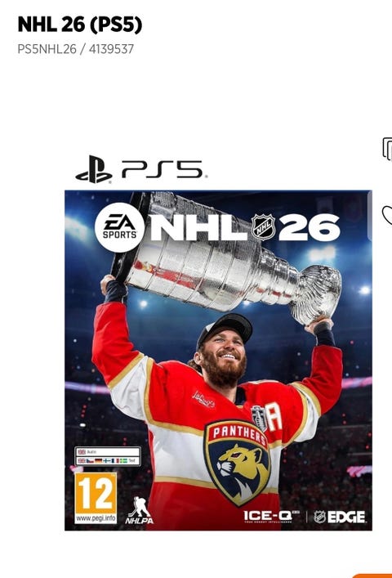Click the PEGI 12 age rating badge
Viewport: 392px width, 578px height.
(96, 498)
